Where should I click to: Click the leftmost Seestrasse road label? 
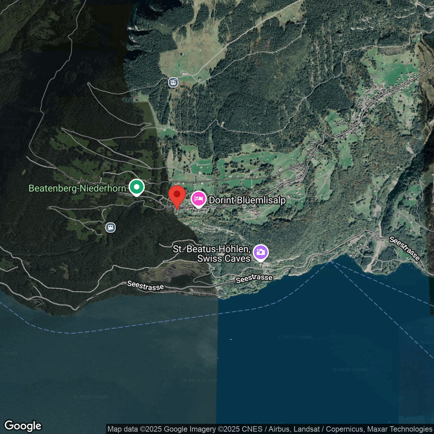(x=145, y=285)
